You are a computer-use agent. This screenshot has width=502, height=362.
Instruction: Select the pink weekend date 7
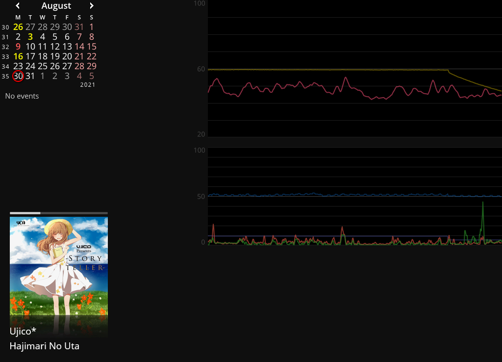(x=79, y=37)
